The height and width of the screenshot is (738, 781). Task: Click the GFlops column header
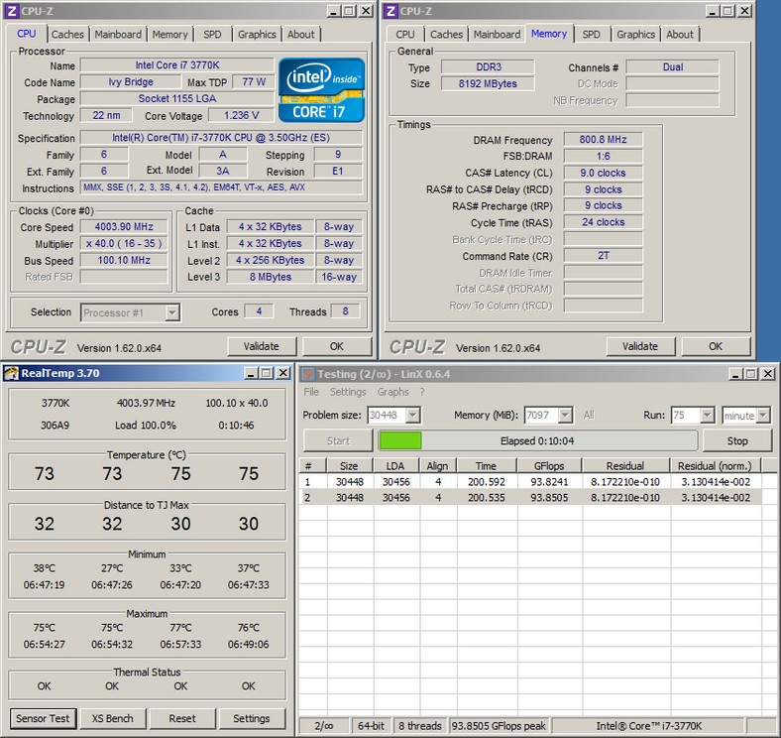[x=549, y=465]
